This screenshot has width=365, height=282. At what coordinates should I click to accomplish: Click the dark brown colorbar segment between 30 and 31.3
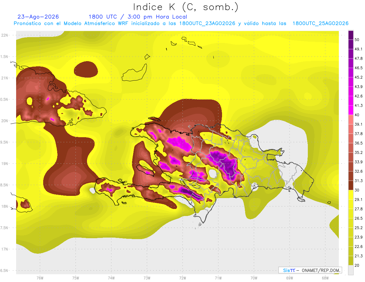click(x=351, y=185)
